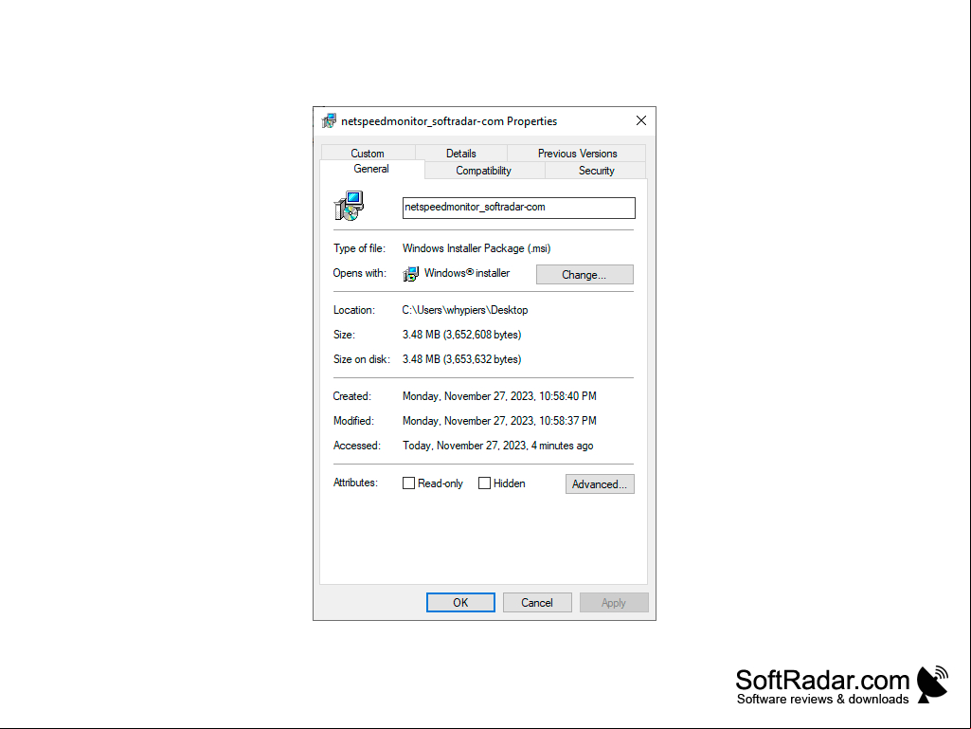Click the Apply button
Image resolution: width=971 pixels, height=729 pixels.
coord(614,603)
